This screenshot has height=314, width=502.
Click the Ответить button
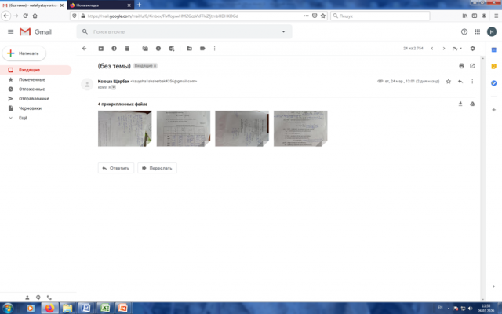[x=116, y=168]
